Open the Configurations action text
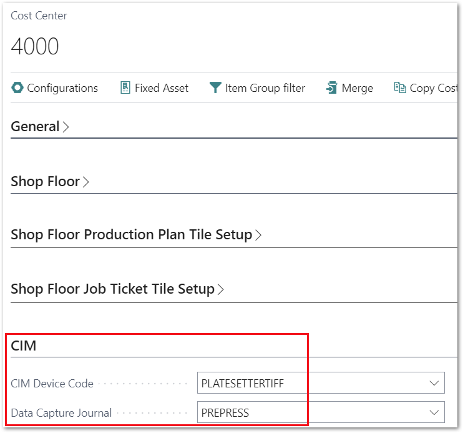The height and width of the screenshot is (433, 463). pos(62,88)
